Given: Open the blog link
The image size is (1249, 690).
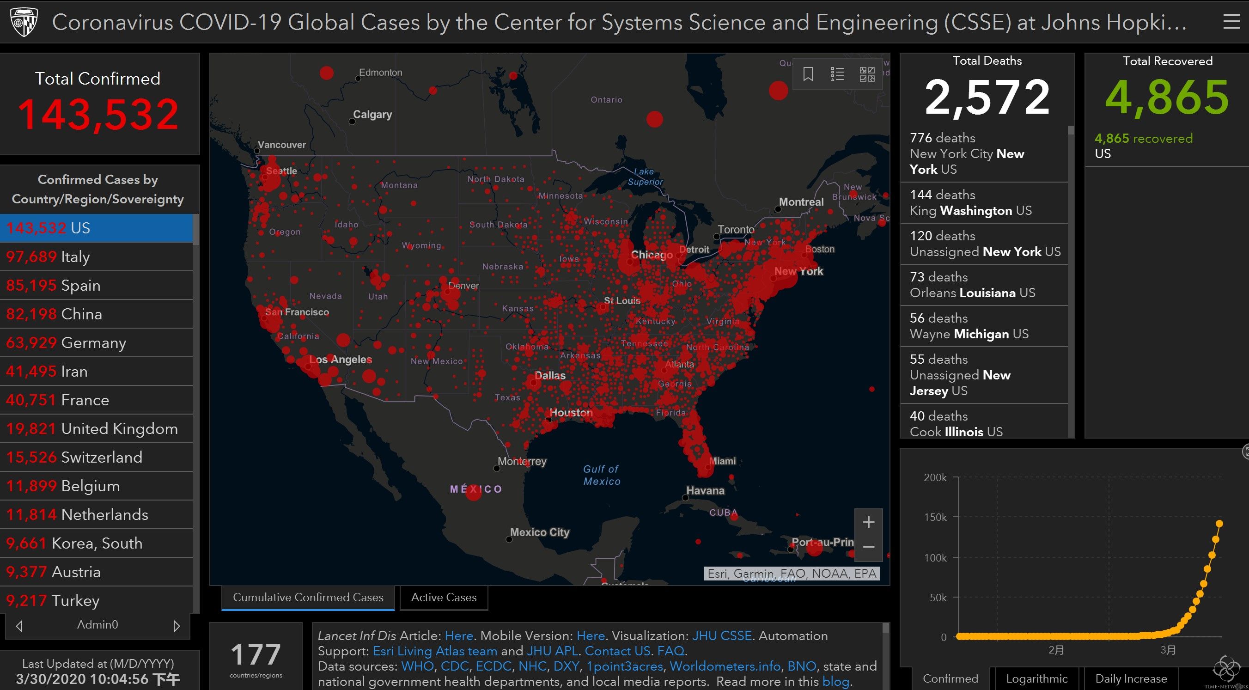Looking at the screenshot, I should coord(835,681).
